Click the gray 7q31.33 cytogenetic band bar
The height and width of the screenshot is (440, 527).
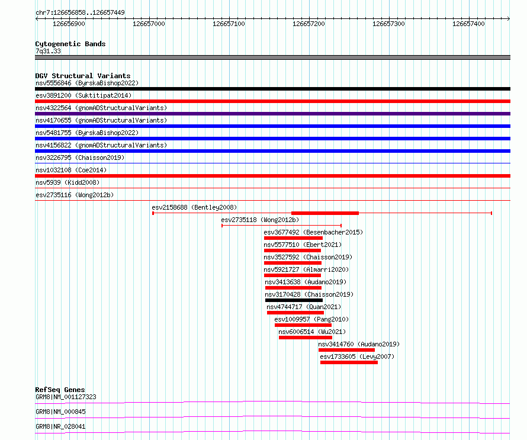(x=272, y=57)
